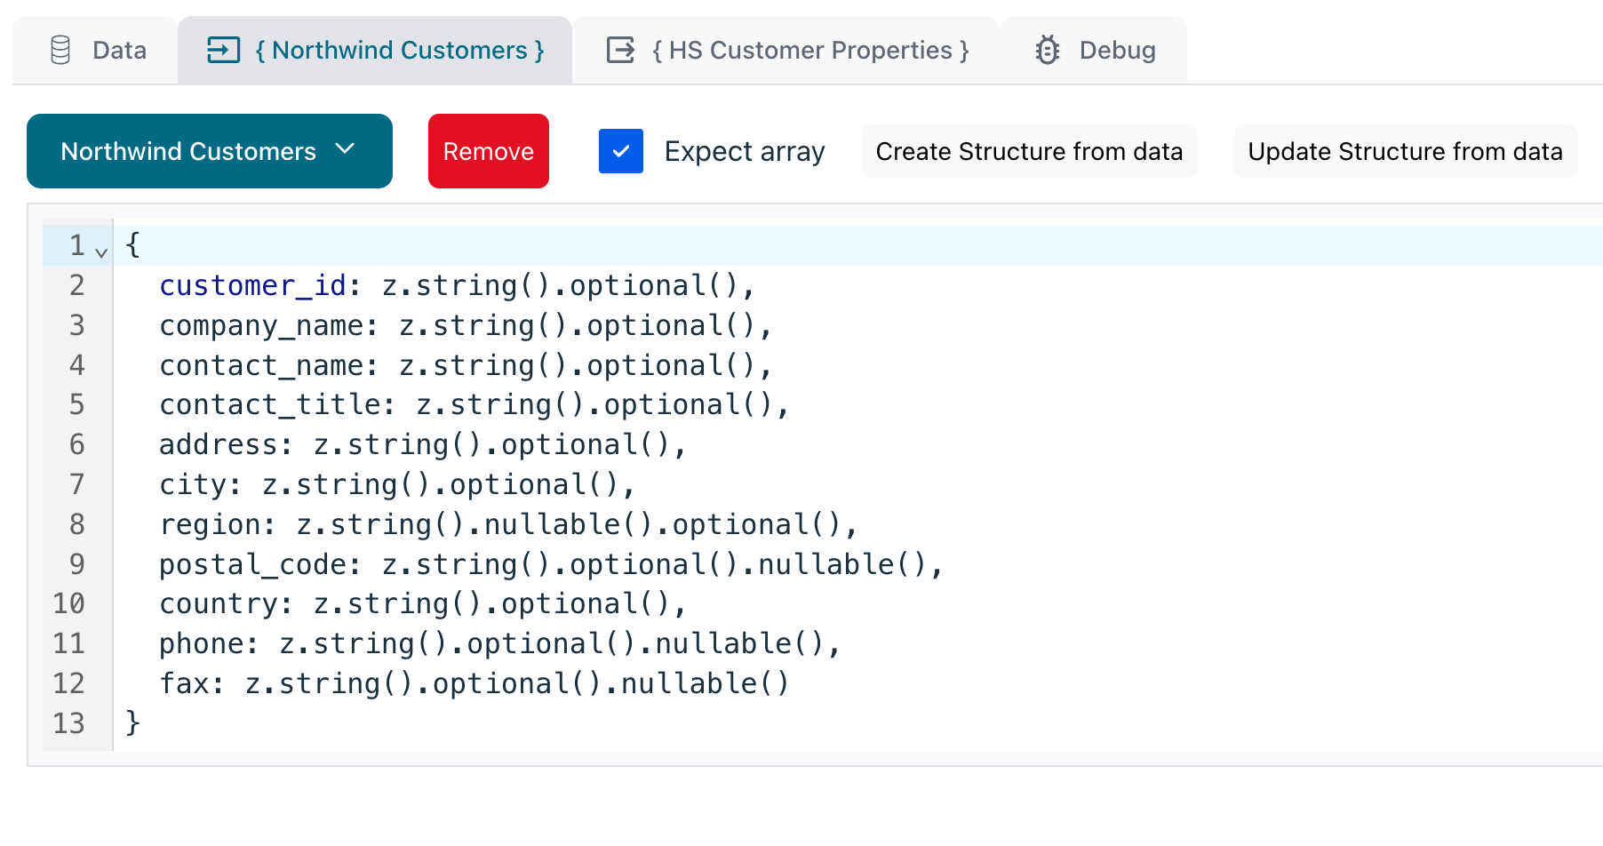This screenshot has width=1603, height=846.
Task: Click the Expect array label
Action: pyautogui.click(x=745, y=151)
